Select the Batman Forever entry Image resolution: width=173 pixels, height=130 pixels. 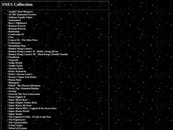pyautogui.click(x=17, y=26)
